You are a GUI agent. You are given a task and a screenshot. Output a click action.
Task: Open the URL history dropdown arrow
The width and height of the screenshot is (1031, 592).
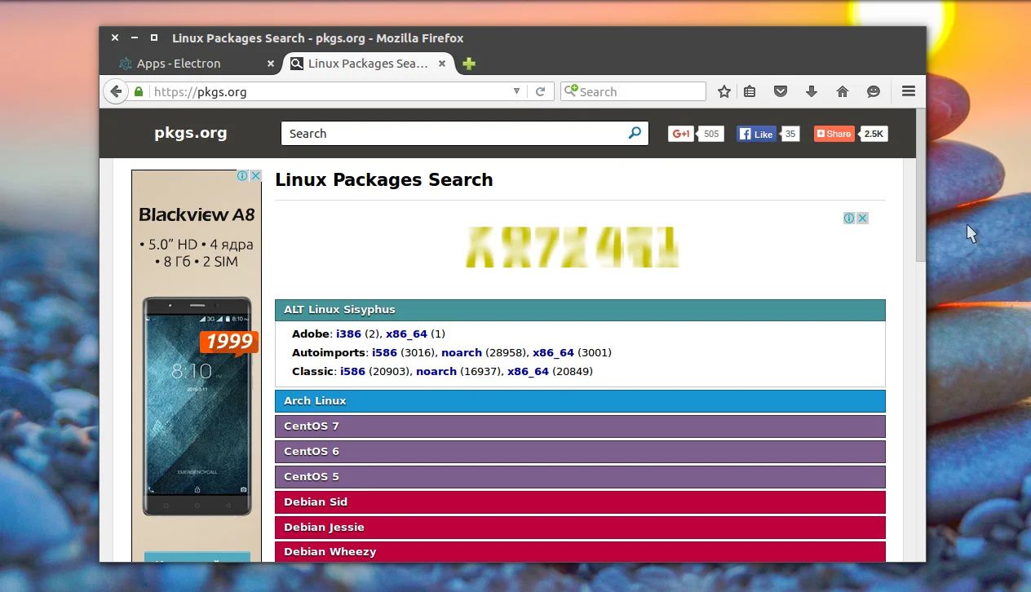pyautogui.click(x=516, y=91)
